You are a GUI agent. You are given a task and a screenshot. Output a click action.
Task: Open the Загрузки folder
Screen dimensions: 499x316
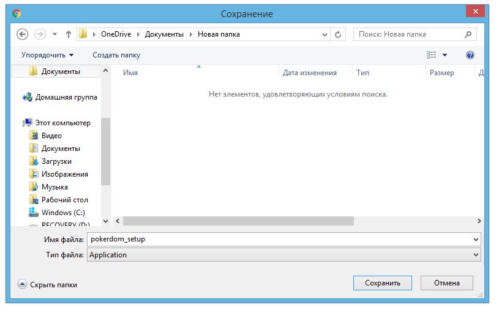point(56,161)
